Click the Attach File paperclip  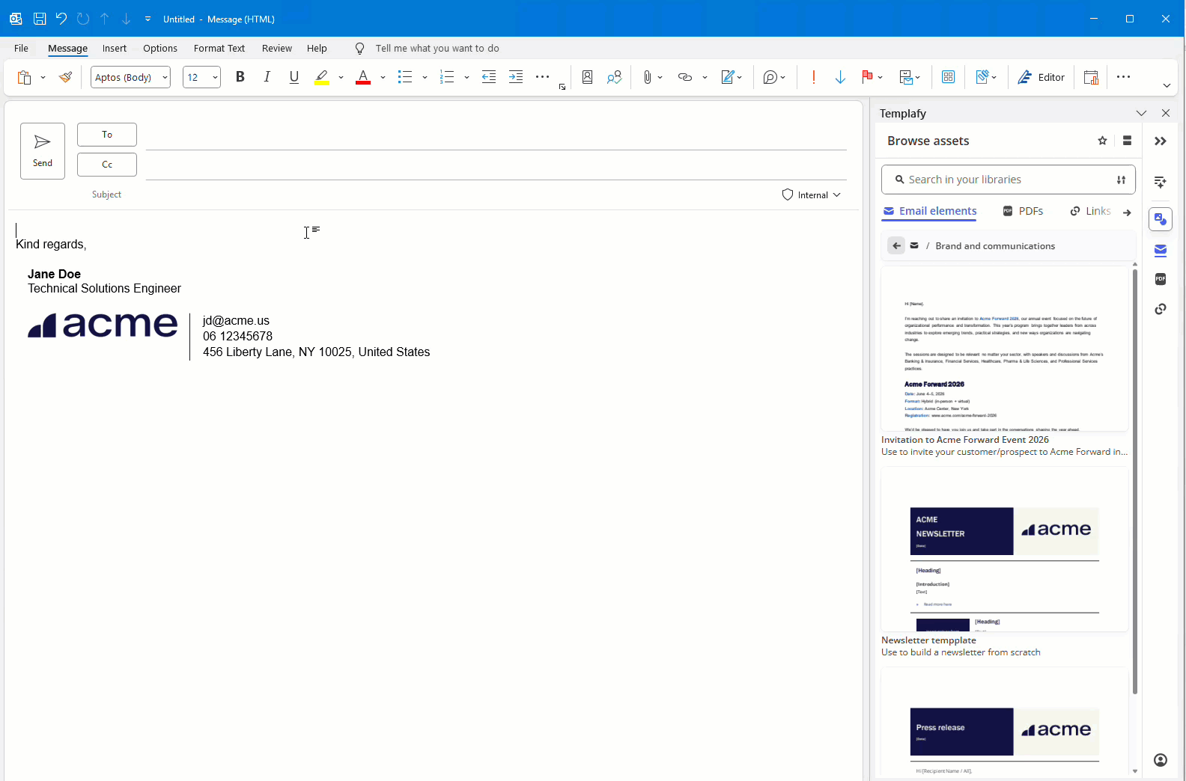[648, 77]
